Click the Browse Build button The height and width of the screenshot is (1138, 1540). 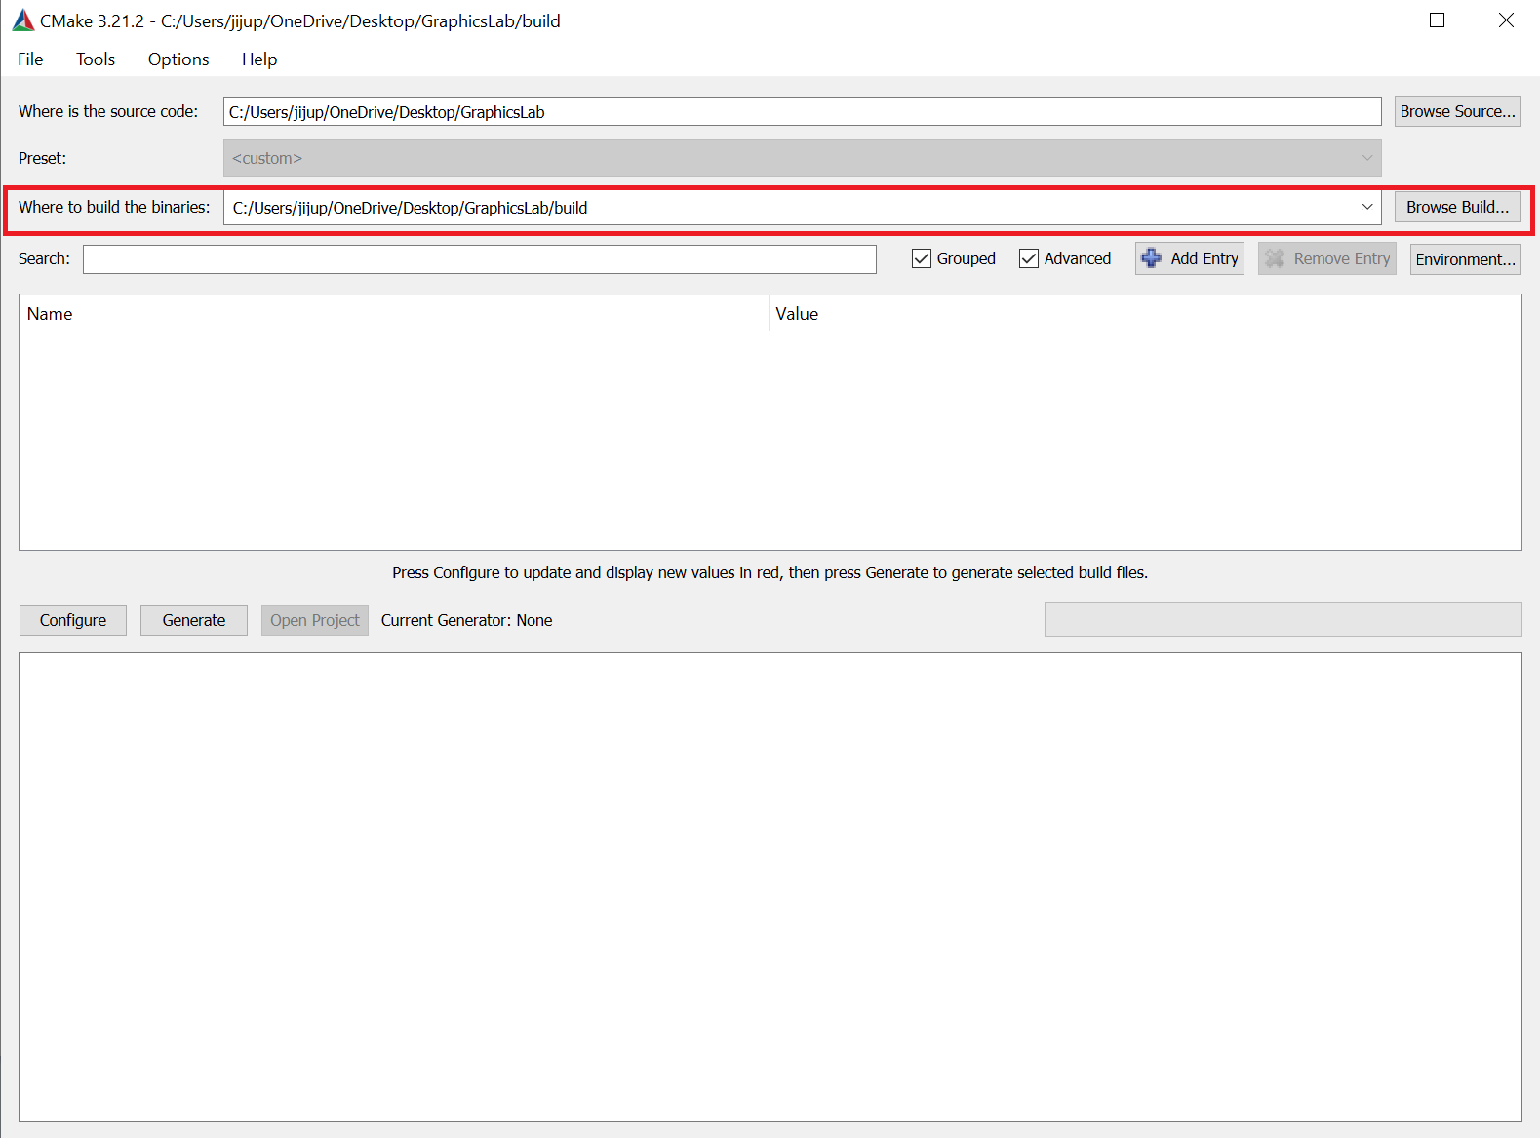(1457, 207)
